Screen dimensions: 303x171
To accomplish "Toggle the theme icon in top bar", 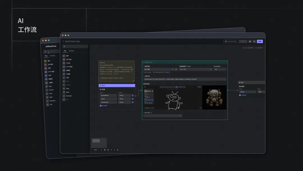I will 250,41.
